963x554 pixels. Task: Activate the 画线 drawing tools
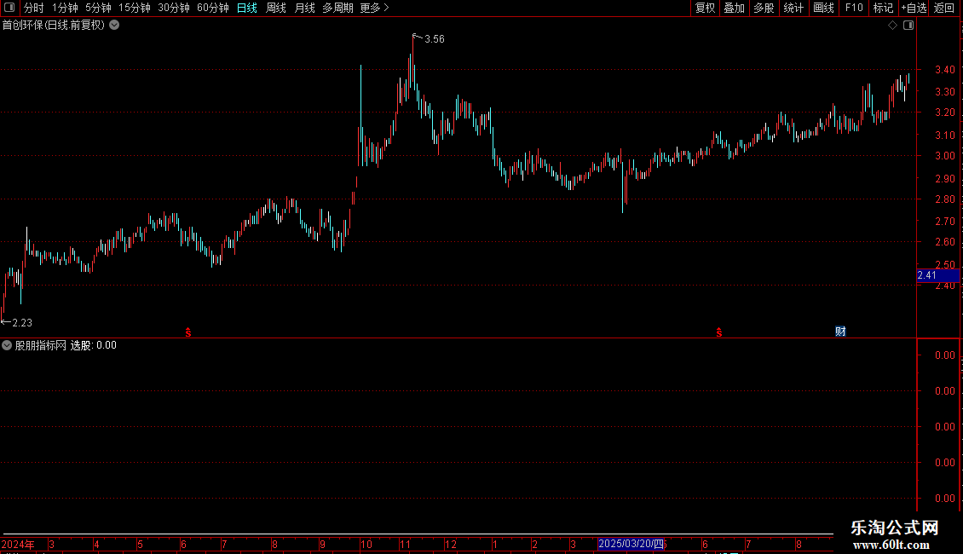[823, 8]
